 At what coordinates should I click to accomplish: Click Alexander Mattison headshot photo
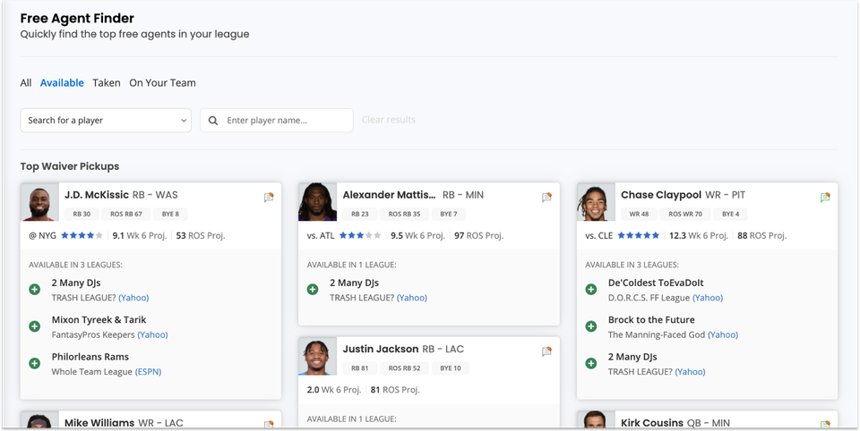[x=317, y=201]
